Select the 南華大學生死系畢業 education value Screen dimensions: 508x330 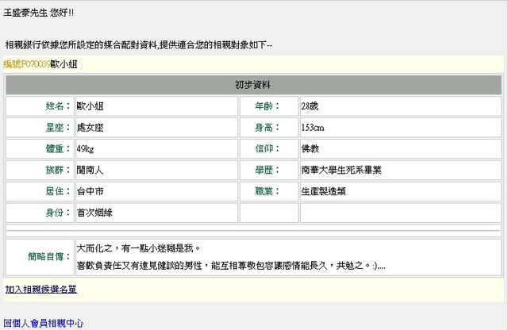341,171
